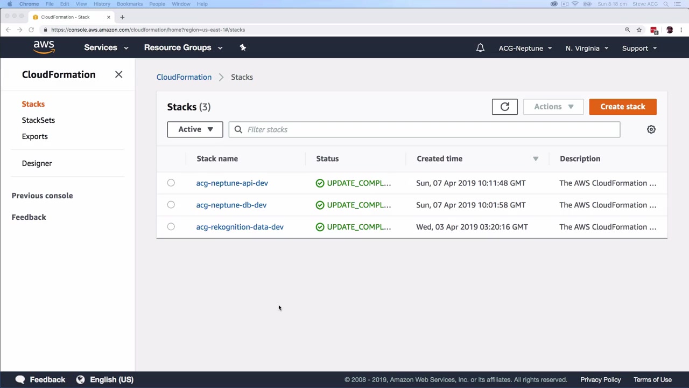The height and width of the screenshot is (388, 689).
Task: Open the Chrome Help menu
Action: [202, 4]
